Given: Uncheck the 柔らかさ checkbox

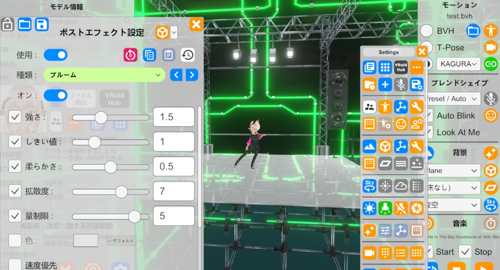Looking at the screenshot, I should click(x=15, y=166).
